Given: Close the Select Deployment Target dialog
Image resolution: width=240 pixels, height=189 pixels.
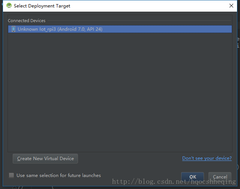Looking at the screenshot, I should [231, 6].
